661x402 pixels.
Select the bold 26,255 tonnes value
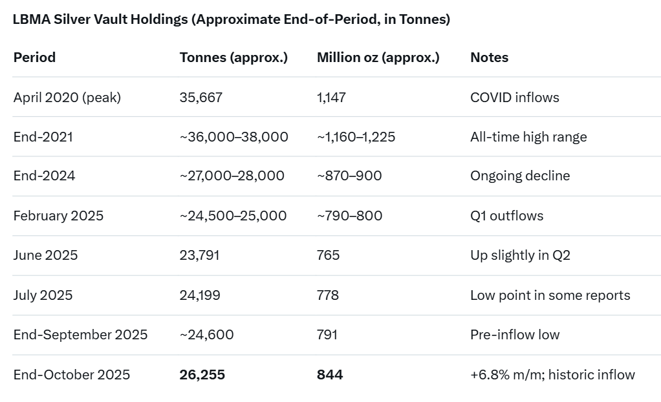(x=202, y=375)
